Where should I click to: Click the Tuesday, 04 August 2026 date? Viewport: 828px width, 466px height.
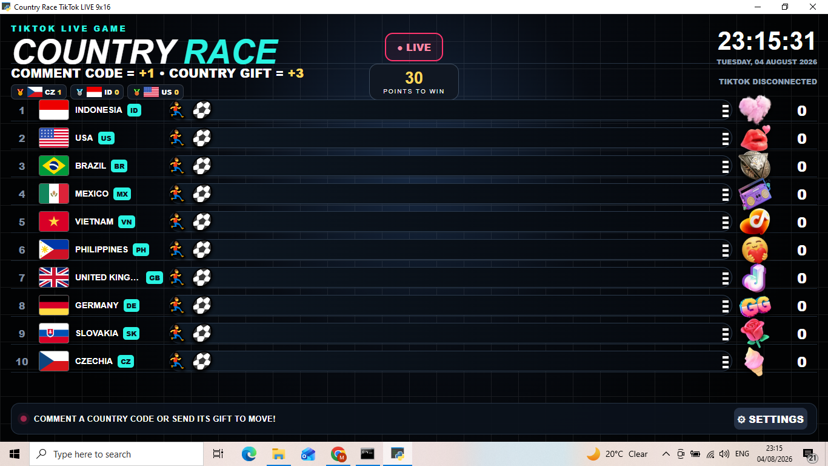767,62
